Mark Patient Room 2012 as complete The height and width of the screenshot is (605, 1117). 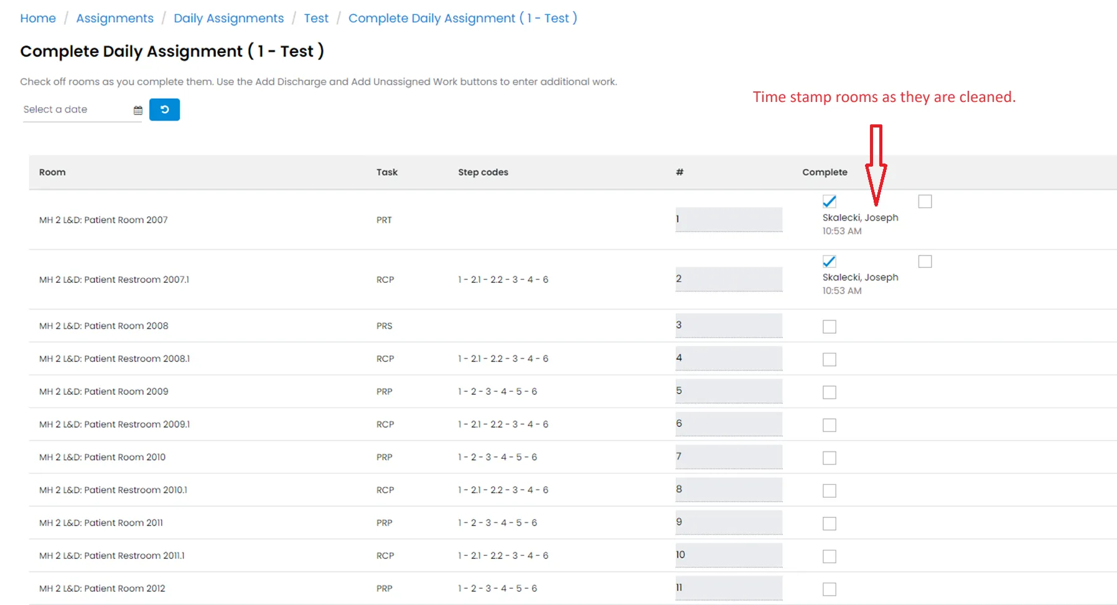[x=830, y=589]
